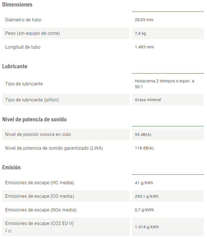Select the Emisiones de escape (HC media) label
This screenshot has width=207, height=239.
pyautogui.click(x=40, y=182)
